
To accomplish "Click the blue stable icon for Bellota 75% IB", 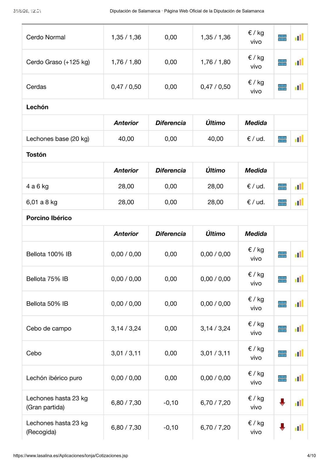I will click(282, 279).
